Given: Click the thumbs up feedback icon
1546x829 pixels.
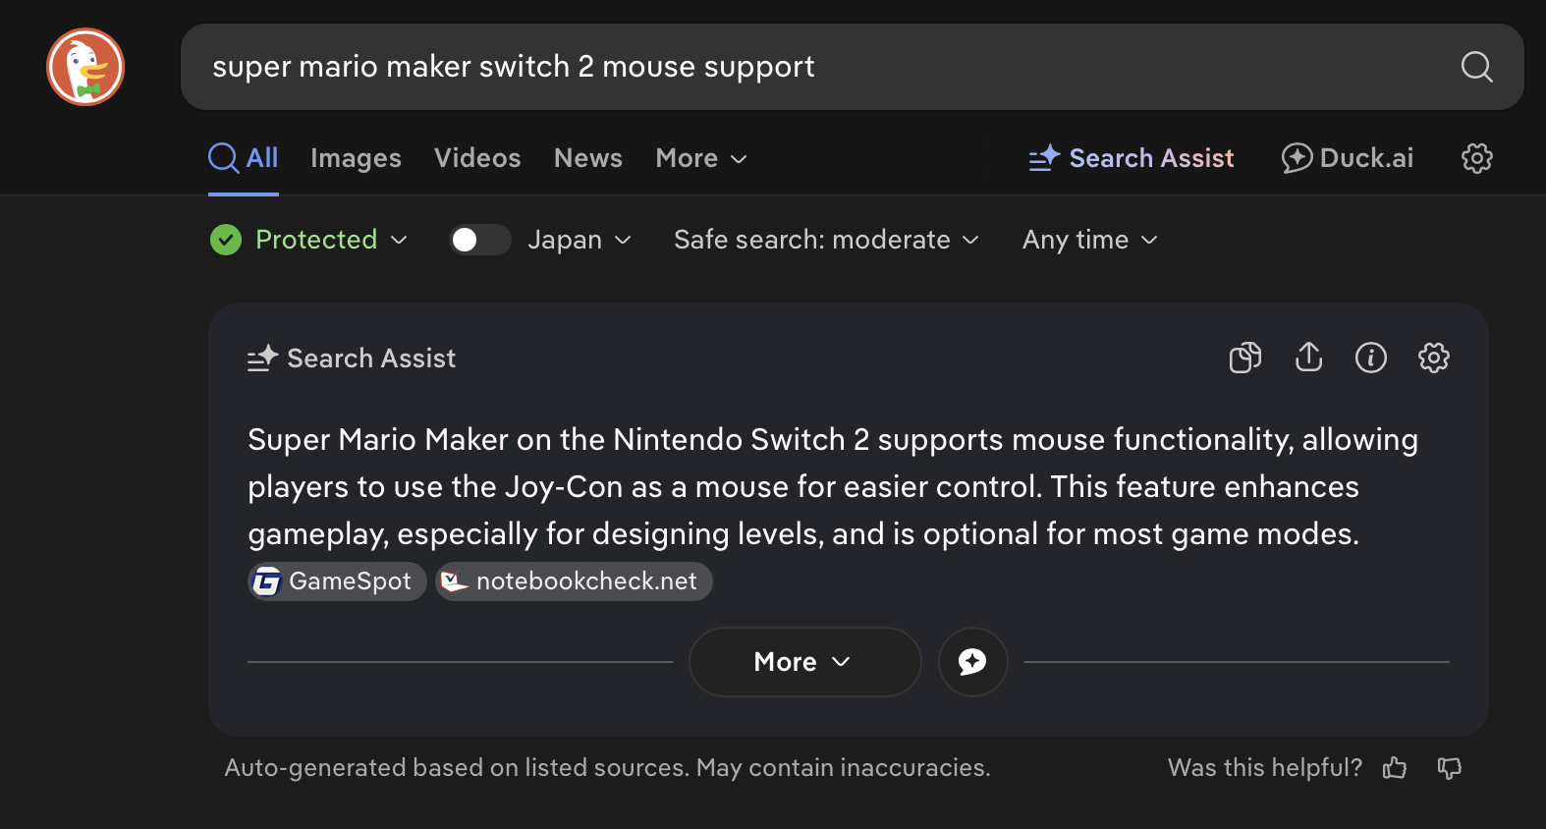Looking at the screenshot, I should pos(1395,768).
